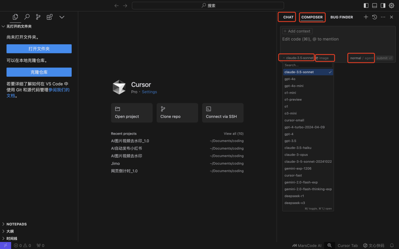Switch to the BUG FINDER tab
Viewport: 399px width, 249px height.
tap(341, 17)
